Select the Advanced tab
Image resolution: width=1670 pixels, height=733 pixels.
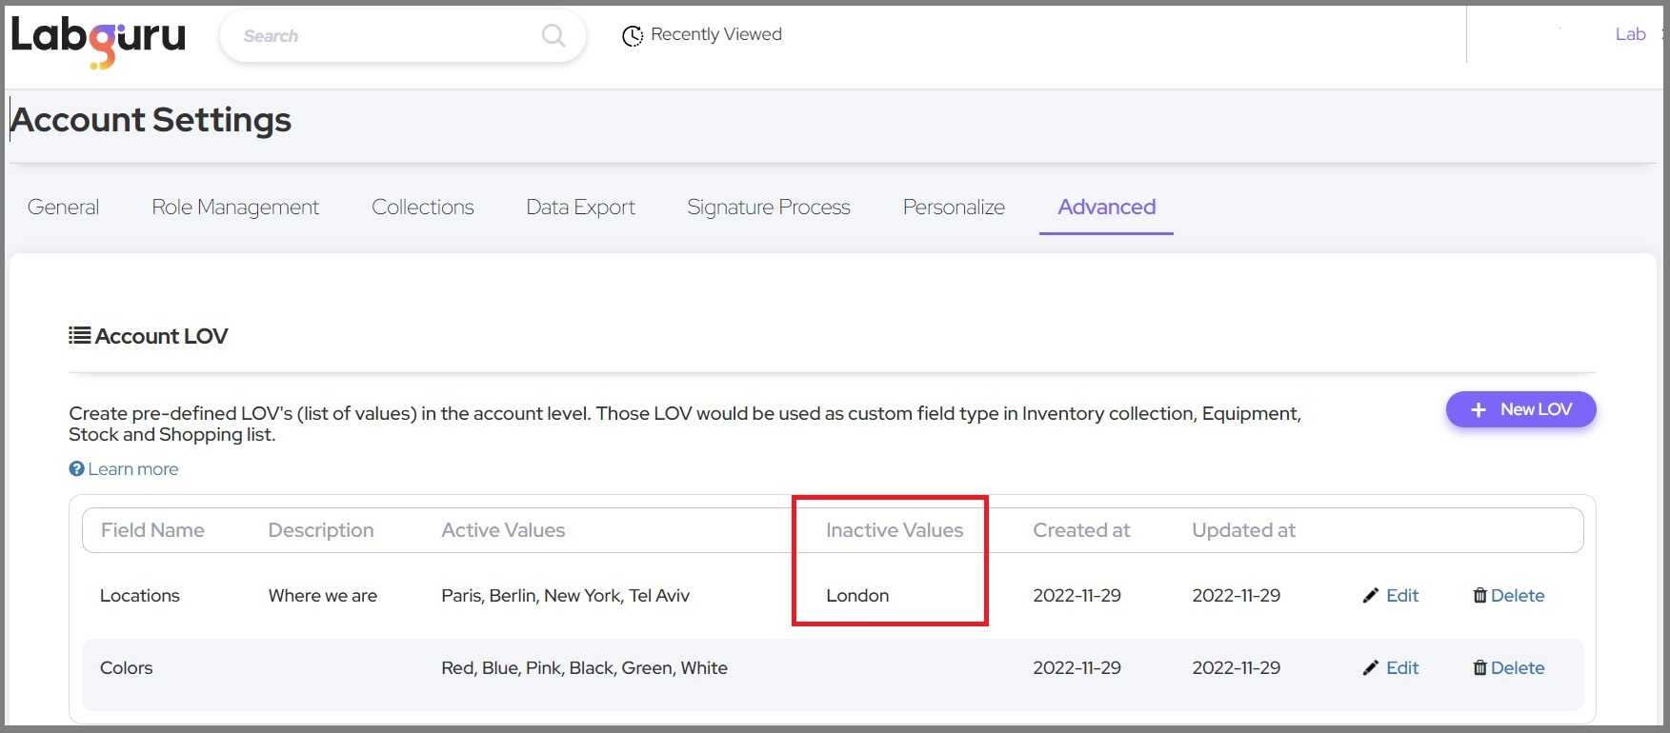tap(1106, 208)
